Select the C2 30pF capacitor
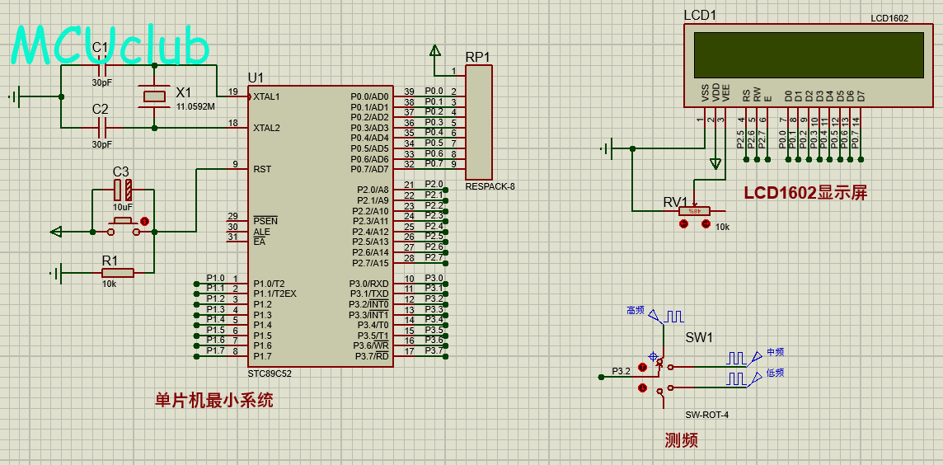 click(102, 128)
